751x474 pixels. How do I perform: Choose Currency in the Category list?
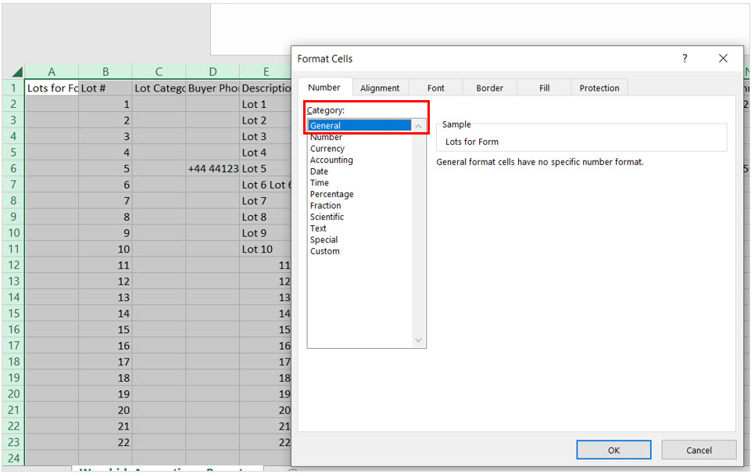coord(327,149)
